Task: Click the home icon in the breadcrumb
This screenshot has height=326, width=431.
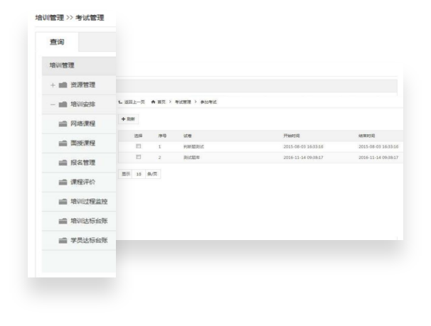Action: coord(153,102)
